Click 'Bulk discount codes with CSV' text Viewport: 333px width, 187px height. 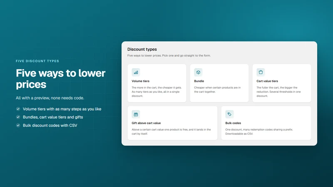50,125
